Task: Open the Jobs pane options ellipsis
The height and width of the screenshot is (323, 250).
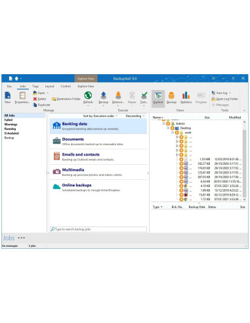Action: point(22,238)
